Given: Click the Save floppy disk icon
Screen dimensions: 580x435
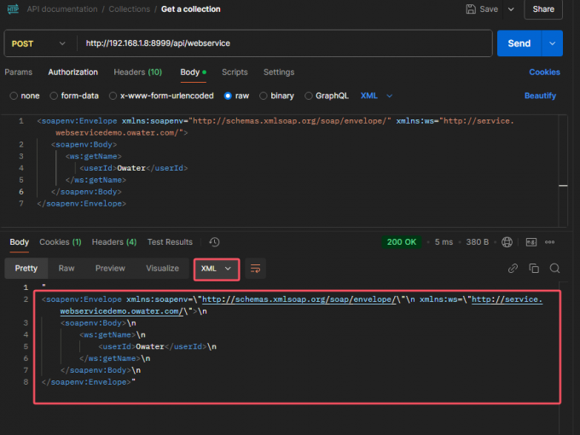Looking at the screenshot, I should coord(471,9).
